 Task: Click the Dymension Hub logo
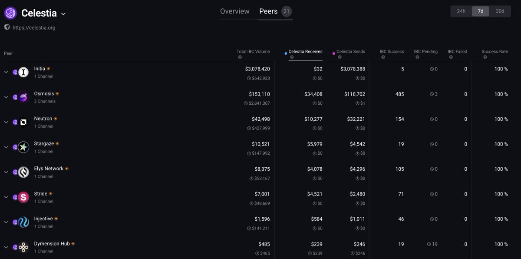[23, 247]
